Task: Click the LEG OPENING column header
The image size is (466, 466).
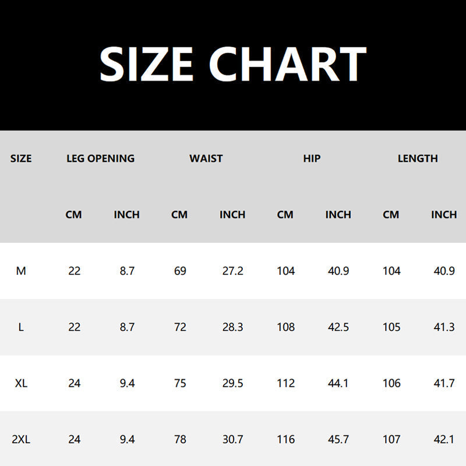Action: [x=100, y=158]
